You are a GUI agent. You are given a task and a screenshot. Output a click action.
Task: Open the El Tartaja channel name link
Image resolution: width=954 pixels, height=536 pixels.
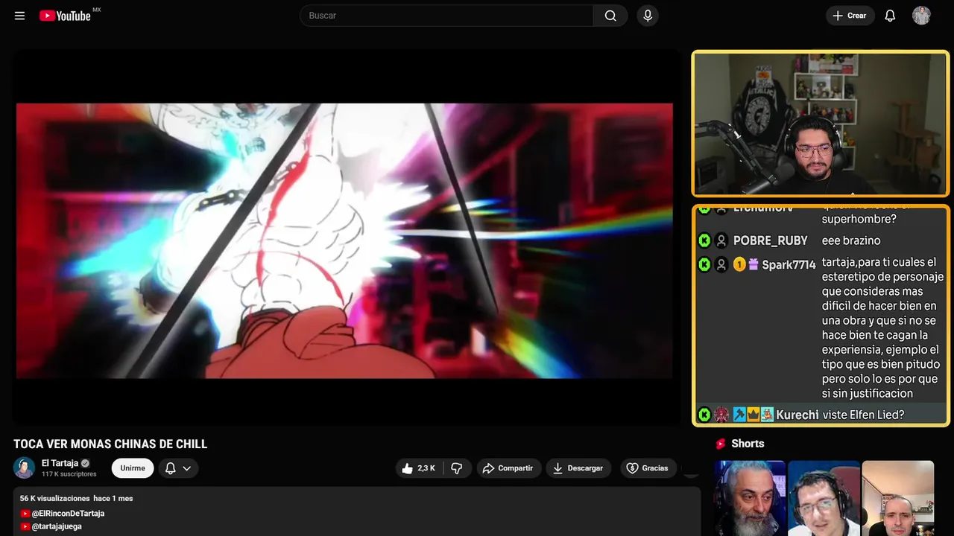click(x=60, y=463)
